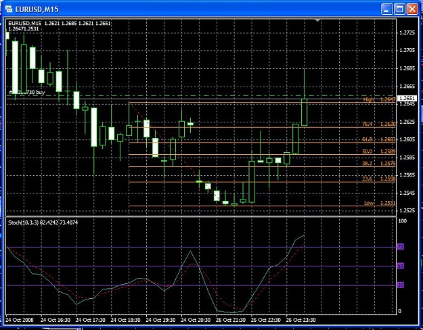
Task: Click the 1.2545 price scale value
Action: point(407,193)
